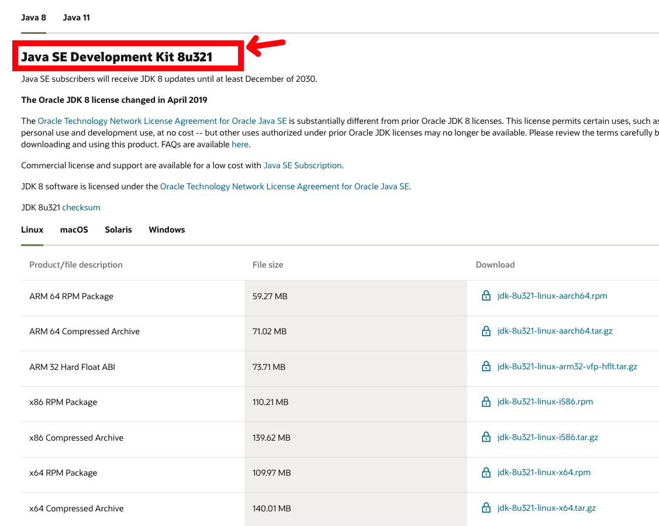Viewport: 659px width, 526px height.
Task: Download jdk-8u321-linux-x64.tar.gz
Action: point(546,508)
